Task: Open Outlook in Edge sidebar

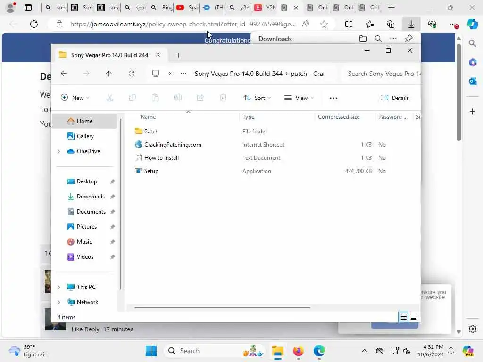Action: click(x=473, y=81)
